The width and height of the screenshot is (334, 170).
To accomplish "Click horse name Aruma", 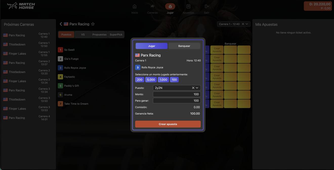I will click(x=68, y=95).
